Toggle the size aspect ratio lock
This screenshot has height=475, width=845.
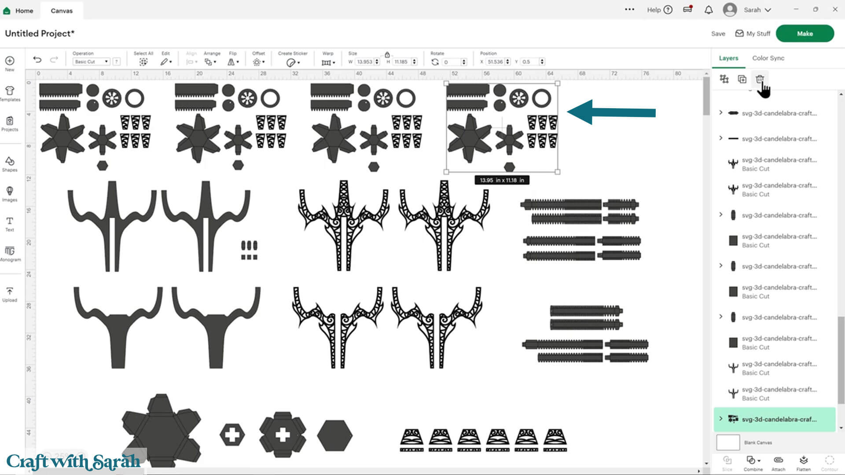tap(387, 55)
